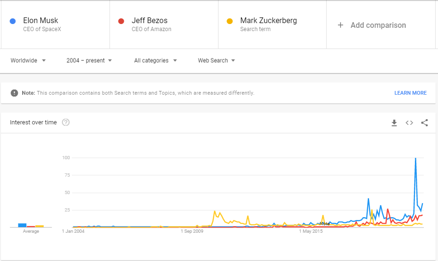Click the plus icon to add comparison
438x261 pixels.
pyautogui.click(x=340, y=25)
